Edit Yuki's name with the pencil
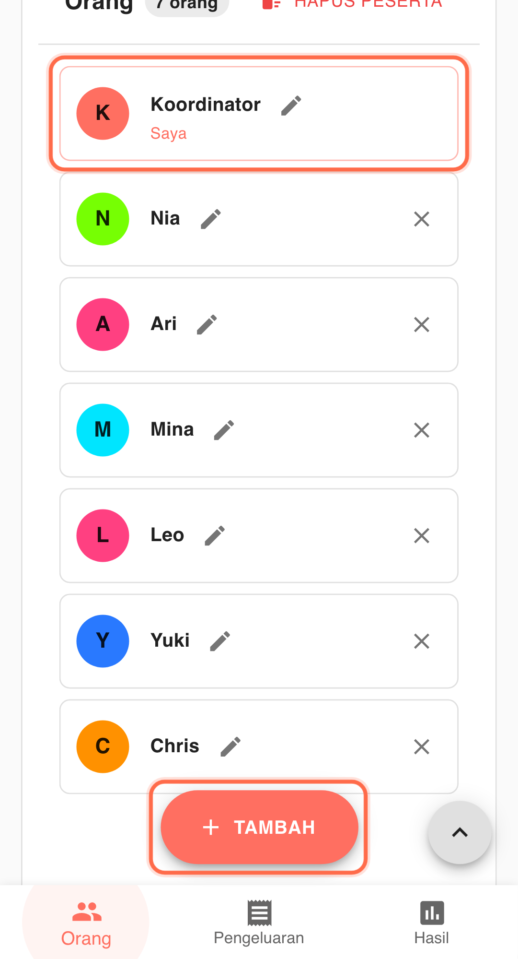Screen dimensions: 518x959 pos(220,641)
